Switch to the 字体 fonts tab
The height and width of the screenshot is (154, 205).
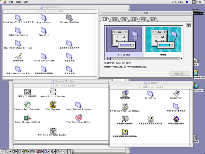[x=124, y=20]
